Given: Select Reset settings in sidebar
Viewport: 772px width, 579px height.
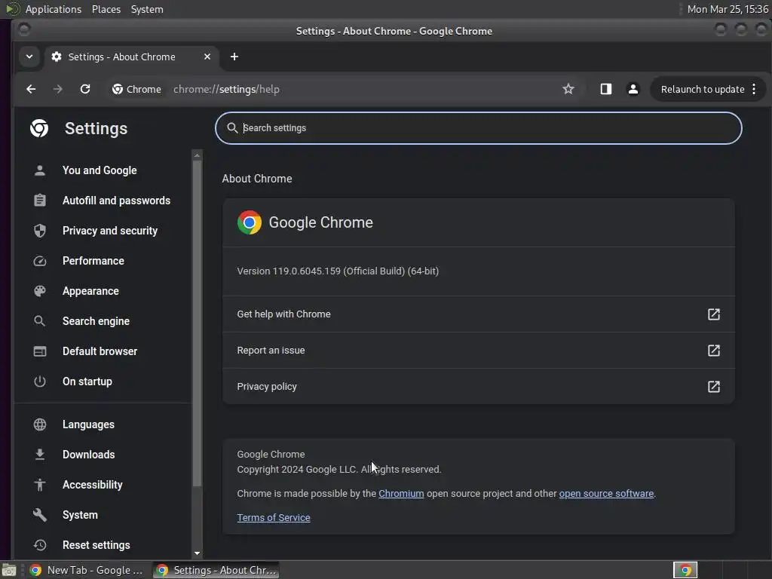Looking at the screenshot, I should click(x=96, y=545).
